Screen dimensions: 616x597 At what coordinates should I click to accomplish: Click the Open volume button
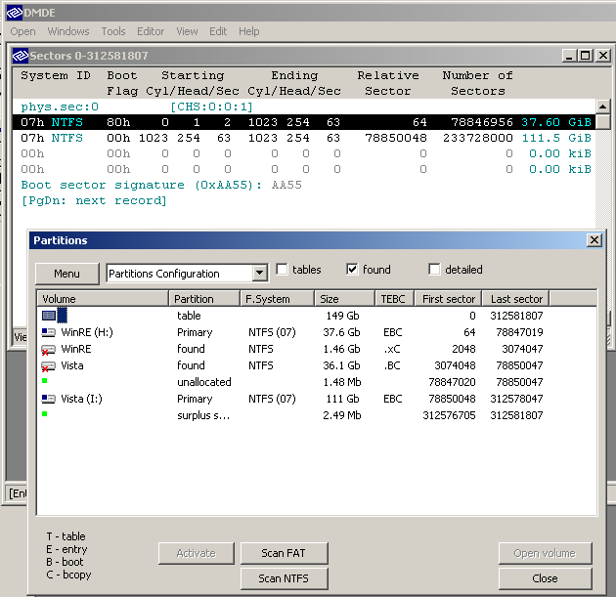[545, 553]
